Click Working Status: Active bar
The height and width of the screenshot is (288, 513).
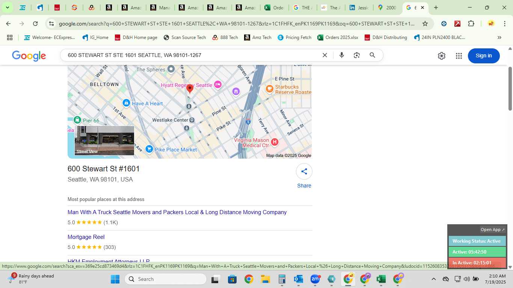coord(477,241)
